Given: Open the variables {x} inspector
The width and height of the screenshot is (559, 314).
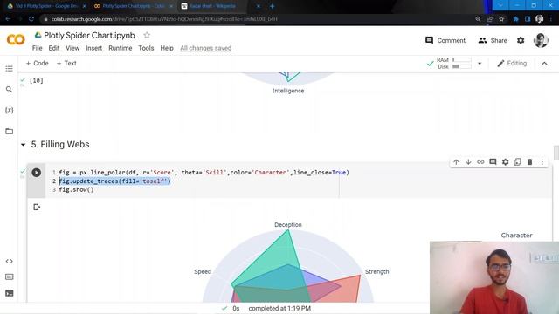Looking at the screenshot, I should pos(10,111).
